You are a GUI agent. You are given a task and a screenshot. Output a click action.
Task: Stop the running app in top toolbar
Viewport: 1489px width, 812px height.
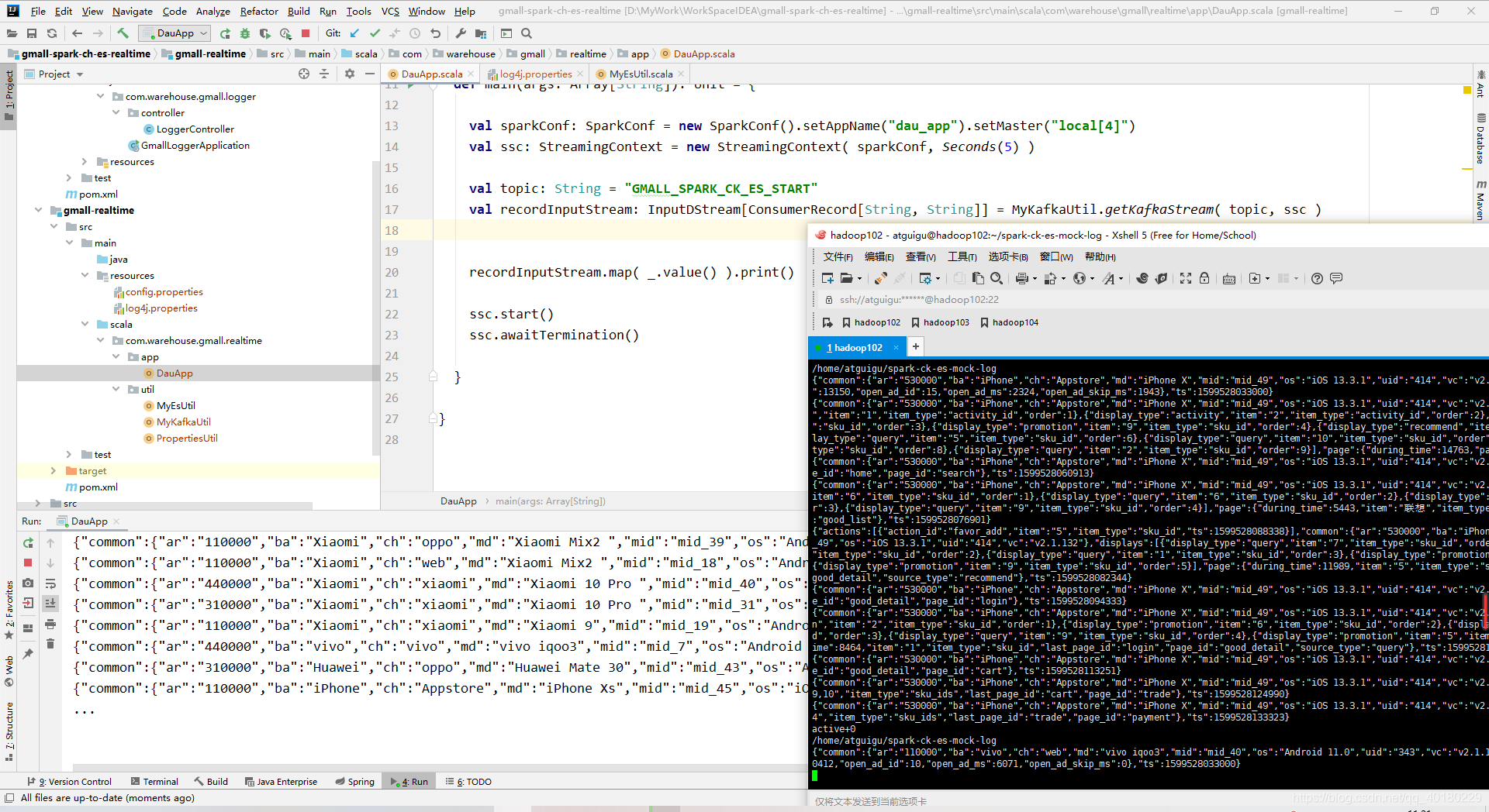click(306, 33)
